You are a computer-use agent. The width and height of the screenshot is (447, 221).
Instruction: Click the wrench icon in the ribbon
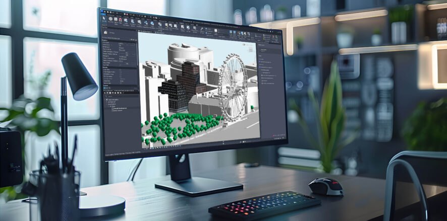click(201, 29)
